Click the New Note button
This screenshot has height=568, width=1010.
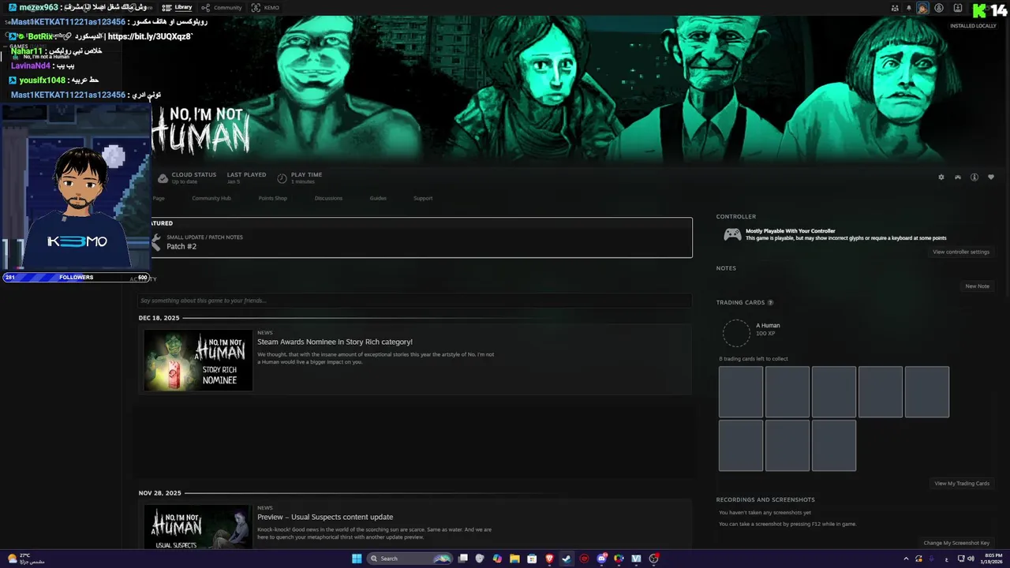tap(978, 286)
